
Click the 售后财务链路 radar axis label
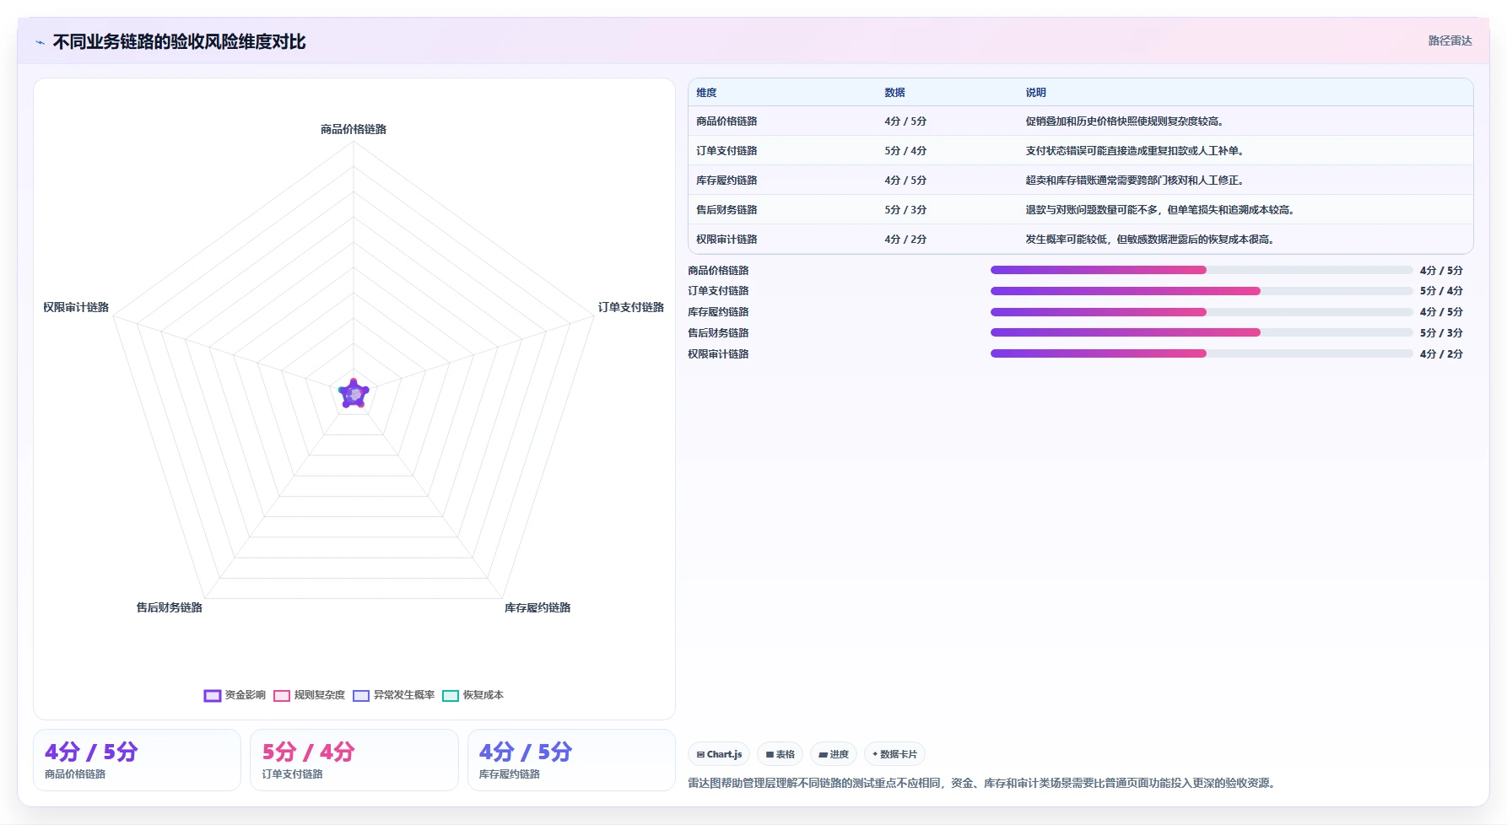(x=170, y=607)
